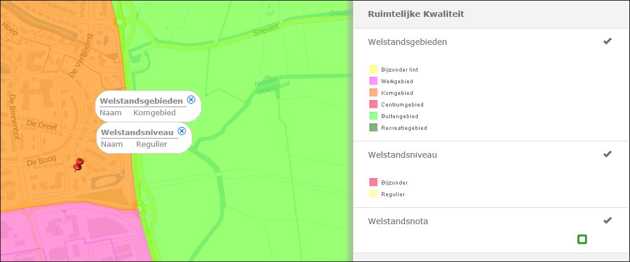Click the Recreatiegebied legend label

point(404,128)
